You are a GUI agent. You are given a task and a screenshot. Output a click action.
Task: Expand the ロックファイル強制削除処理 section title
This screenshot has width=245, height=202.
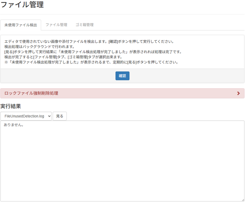(x=31, y=93)
